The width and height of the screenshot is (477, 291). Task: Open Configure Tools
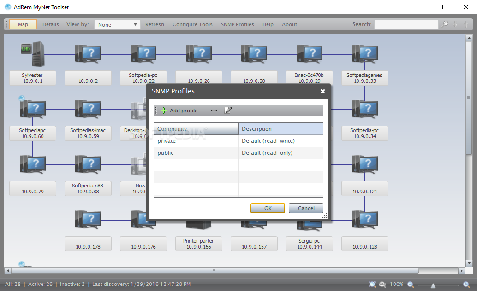tap(192, 24)
